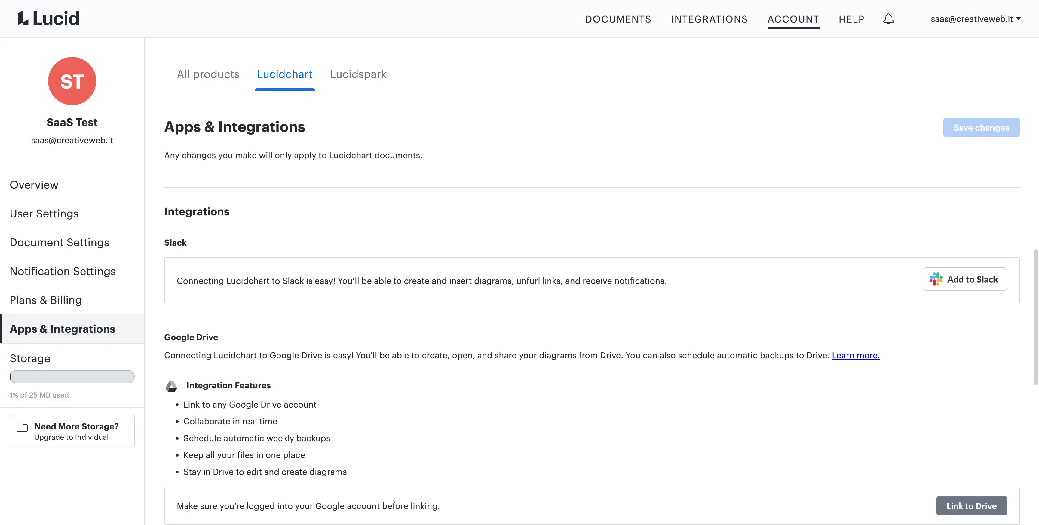
Task: Switch to the Lucidspark tab
Action: 358,74
